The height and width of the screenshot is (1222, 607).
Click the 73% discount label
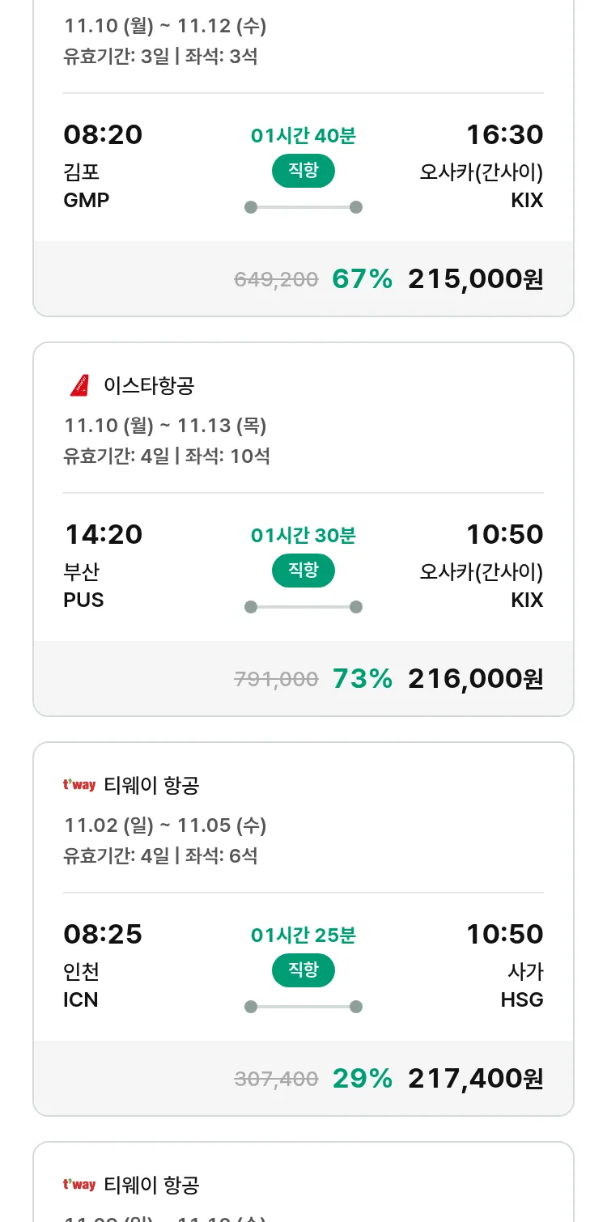(x=362, y=679)
